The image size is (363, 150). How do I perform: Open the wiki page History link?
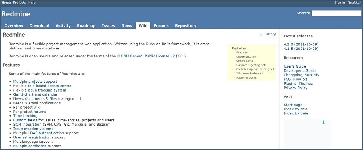pyautogui.click(x=270, y=34)
